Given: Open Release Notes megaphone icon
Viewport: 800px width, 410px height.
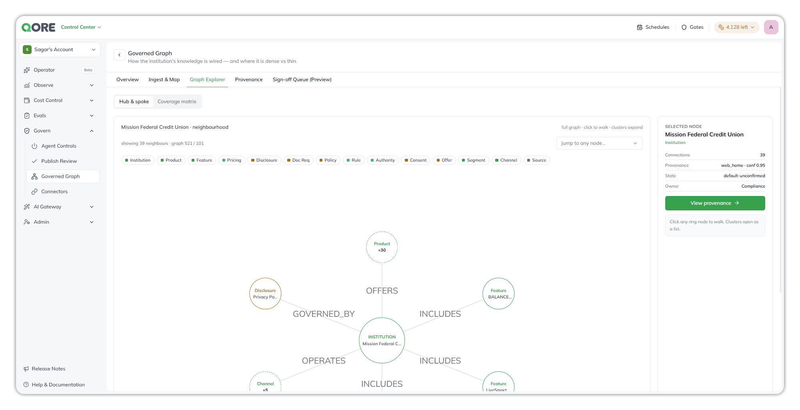Looking at the screenshot, I should pyautogui.click(x=26, y=369).
